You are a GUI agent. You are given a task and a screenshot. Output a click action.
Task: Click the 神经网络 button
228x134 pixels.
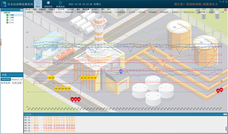point(6,79)
